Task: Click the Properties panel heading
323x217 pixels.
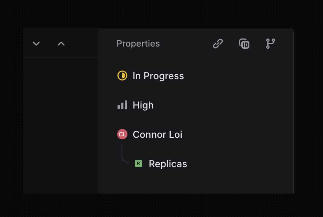Action: click(138, 43)
